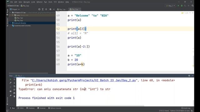Screen dimensions: 200x112
Task: Click the Day_2.py traceback file link
Action: (84, 80)
